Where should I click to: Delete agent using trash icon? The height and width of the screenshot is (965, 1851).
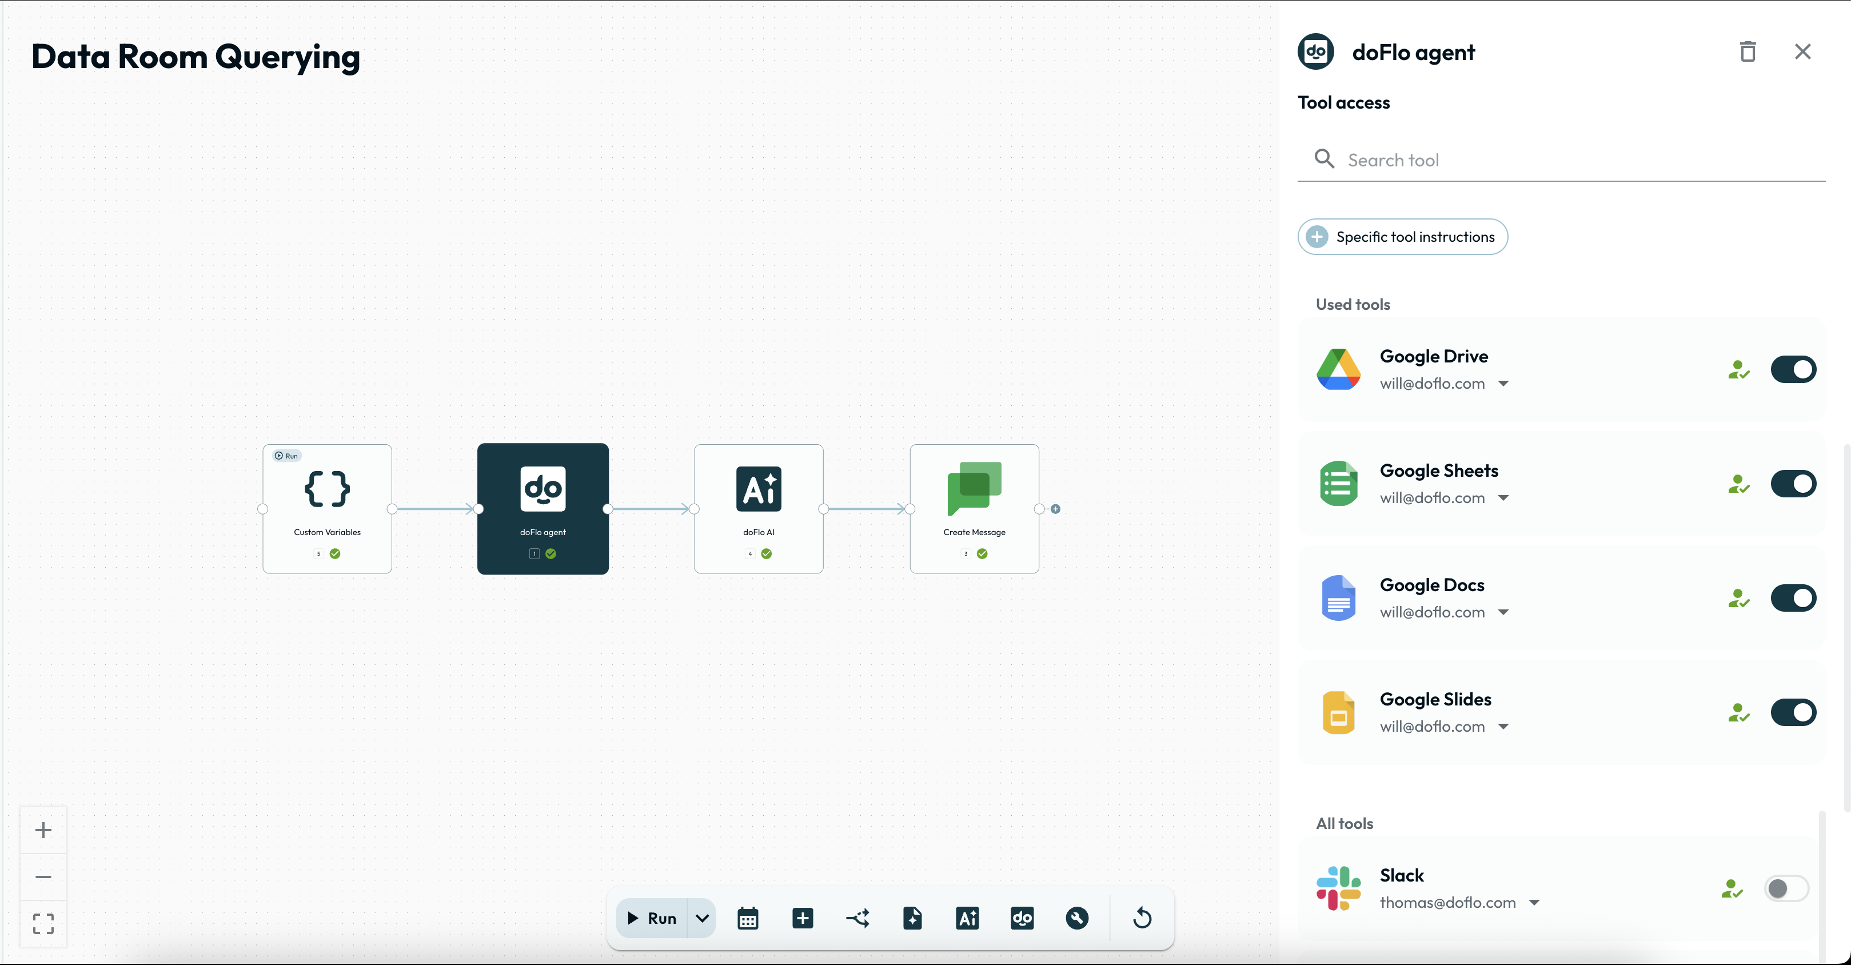pyautogui.click(x=1747, y=51)
